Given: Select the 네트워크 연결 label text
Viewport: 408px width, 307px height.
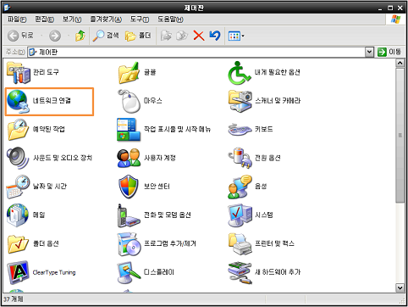Looking at the screenshot, I should [52, 101].
